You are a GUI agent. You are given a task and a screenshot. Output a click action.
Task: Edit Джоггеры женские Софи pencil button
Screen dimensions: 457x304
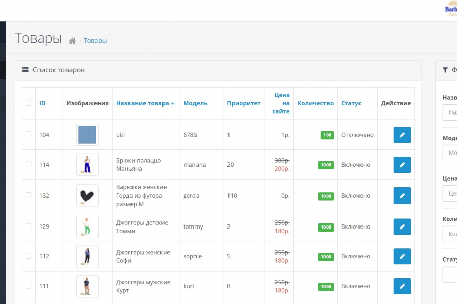(x=402, y=256)
